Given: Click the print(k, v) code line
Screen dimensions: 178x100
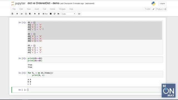Looking at the screenshot, I should [x=38, y=75].
